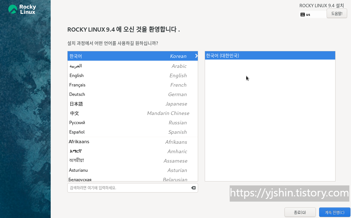Select the Assamese language row
Viewport: 351px width, 218px height.
[x=132, y=161]
